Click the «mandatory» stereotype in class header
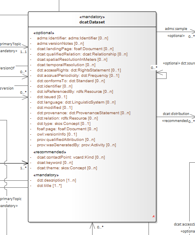The height and width of the screenshot is (235, 195). point(92,17)
